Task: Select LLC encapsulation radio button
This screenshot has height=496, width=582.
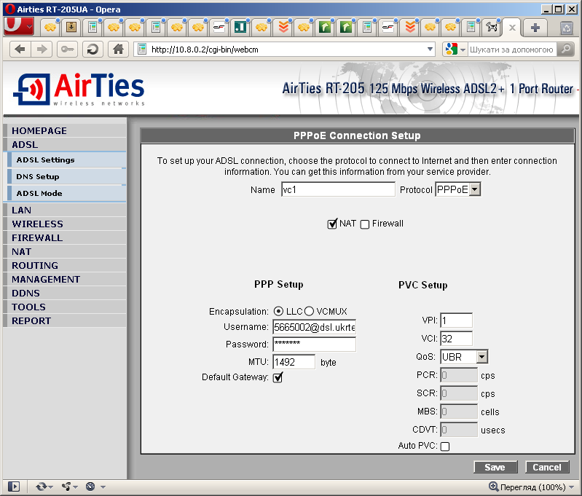Action: point(278,311)
